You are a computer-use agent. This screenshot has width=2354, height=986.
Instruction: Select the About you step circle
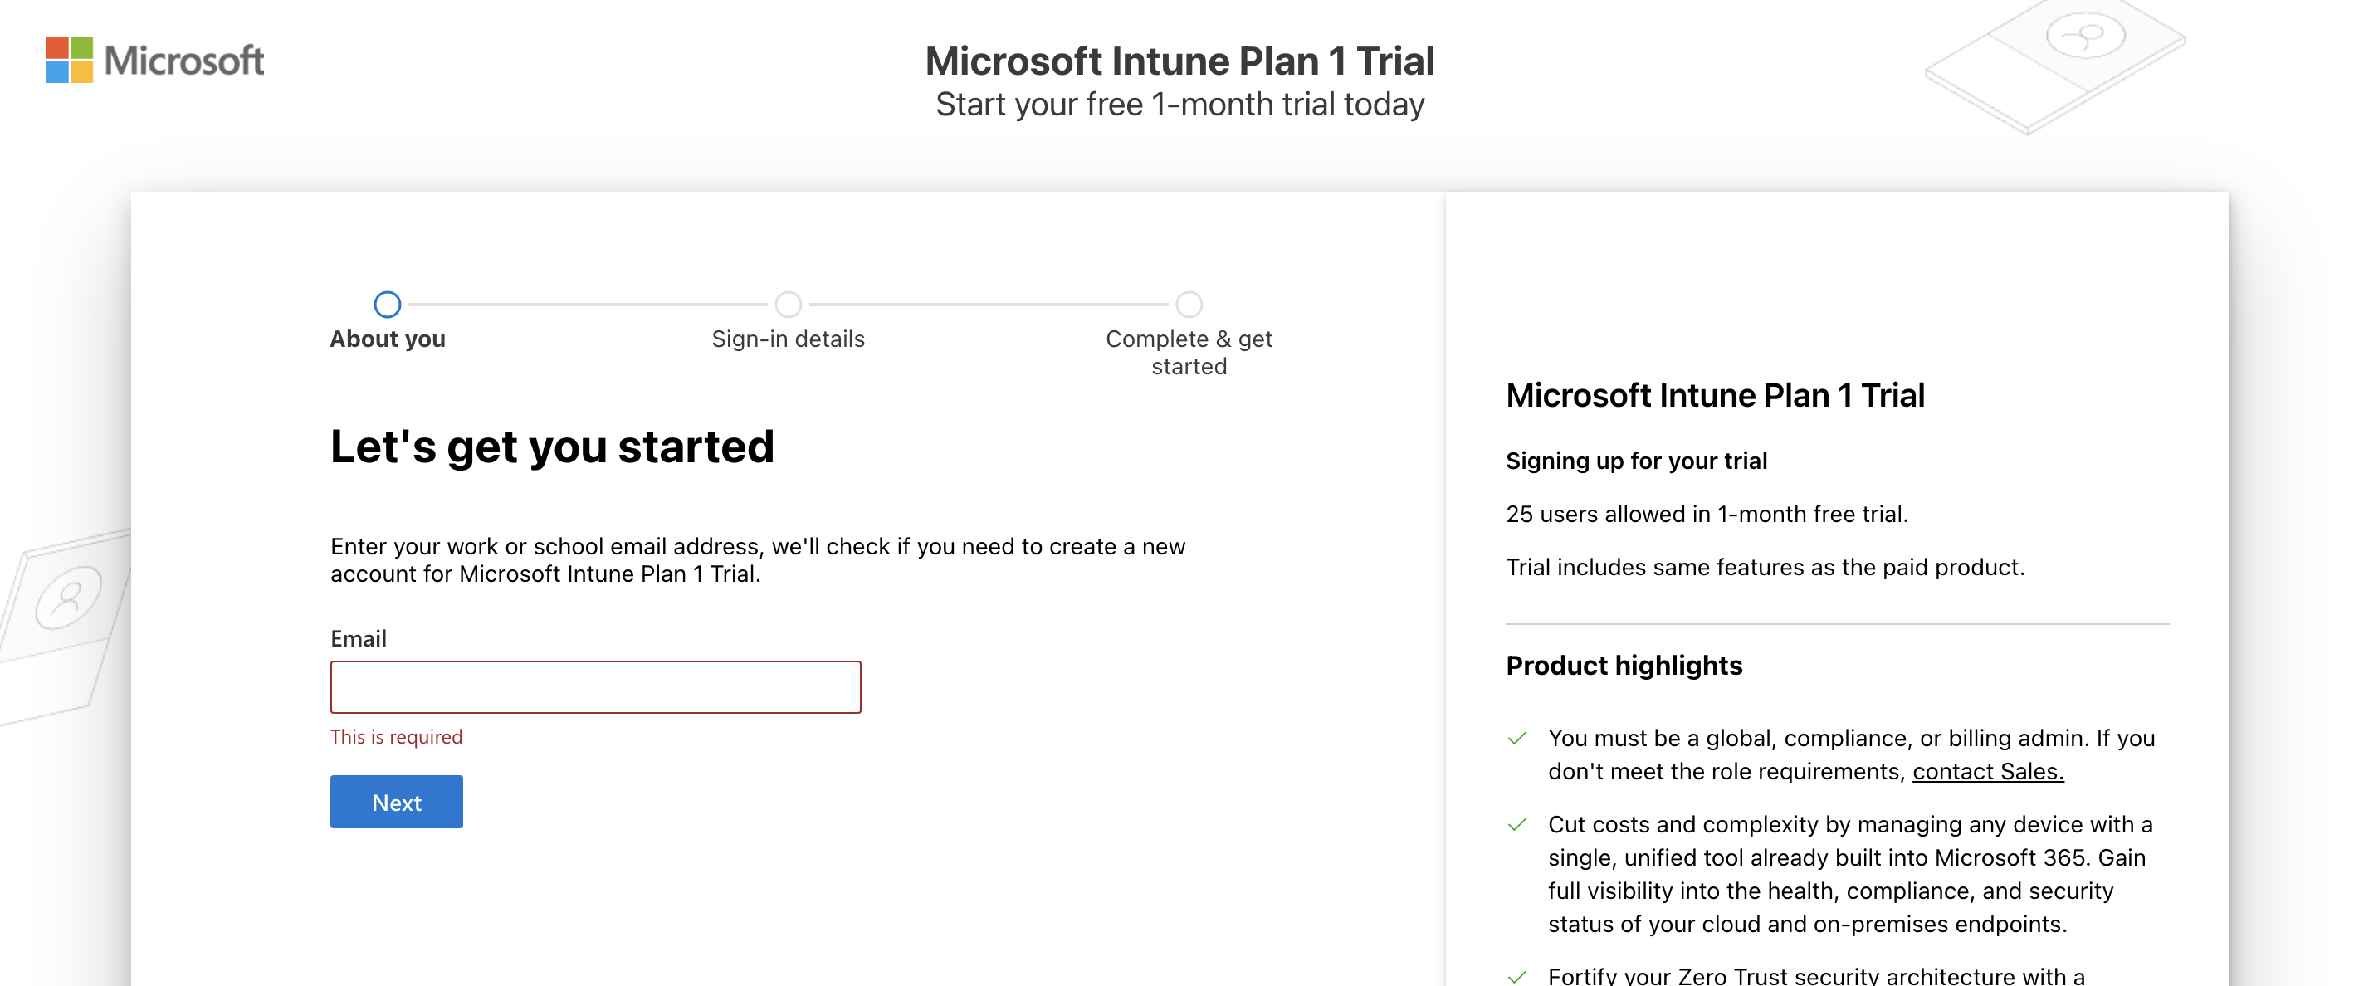coord(387,305)
